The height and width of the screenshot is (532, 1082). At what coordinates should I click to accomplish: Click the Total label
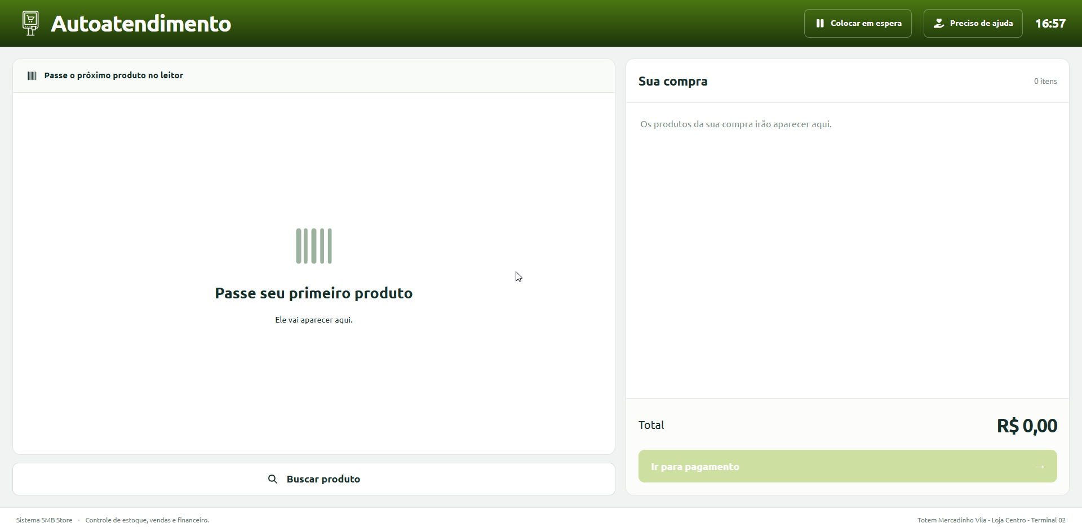click(x=651, y=425)
